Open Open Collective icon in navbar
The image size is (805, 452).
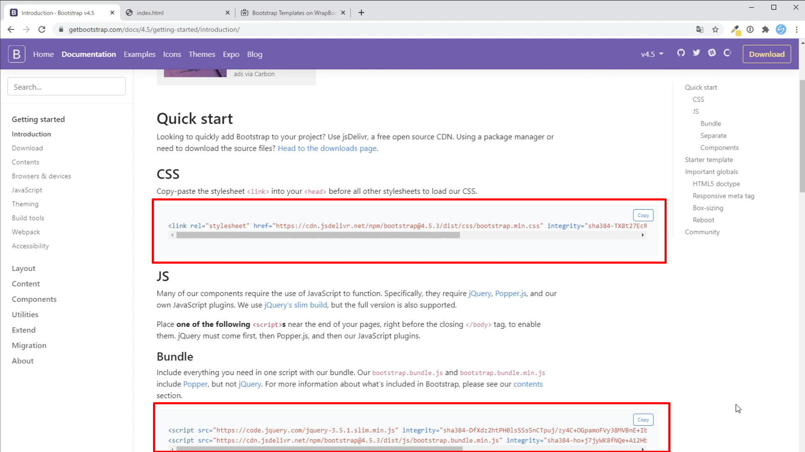pyautogui.click(x=727, y=53)
